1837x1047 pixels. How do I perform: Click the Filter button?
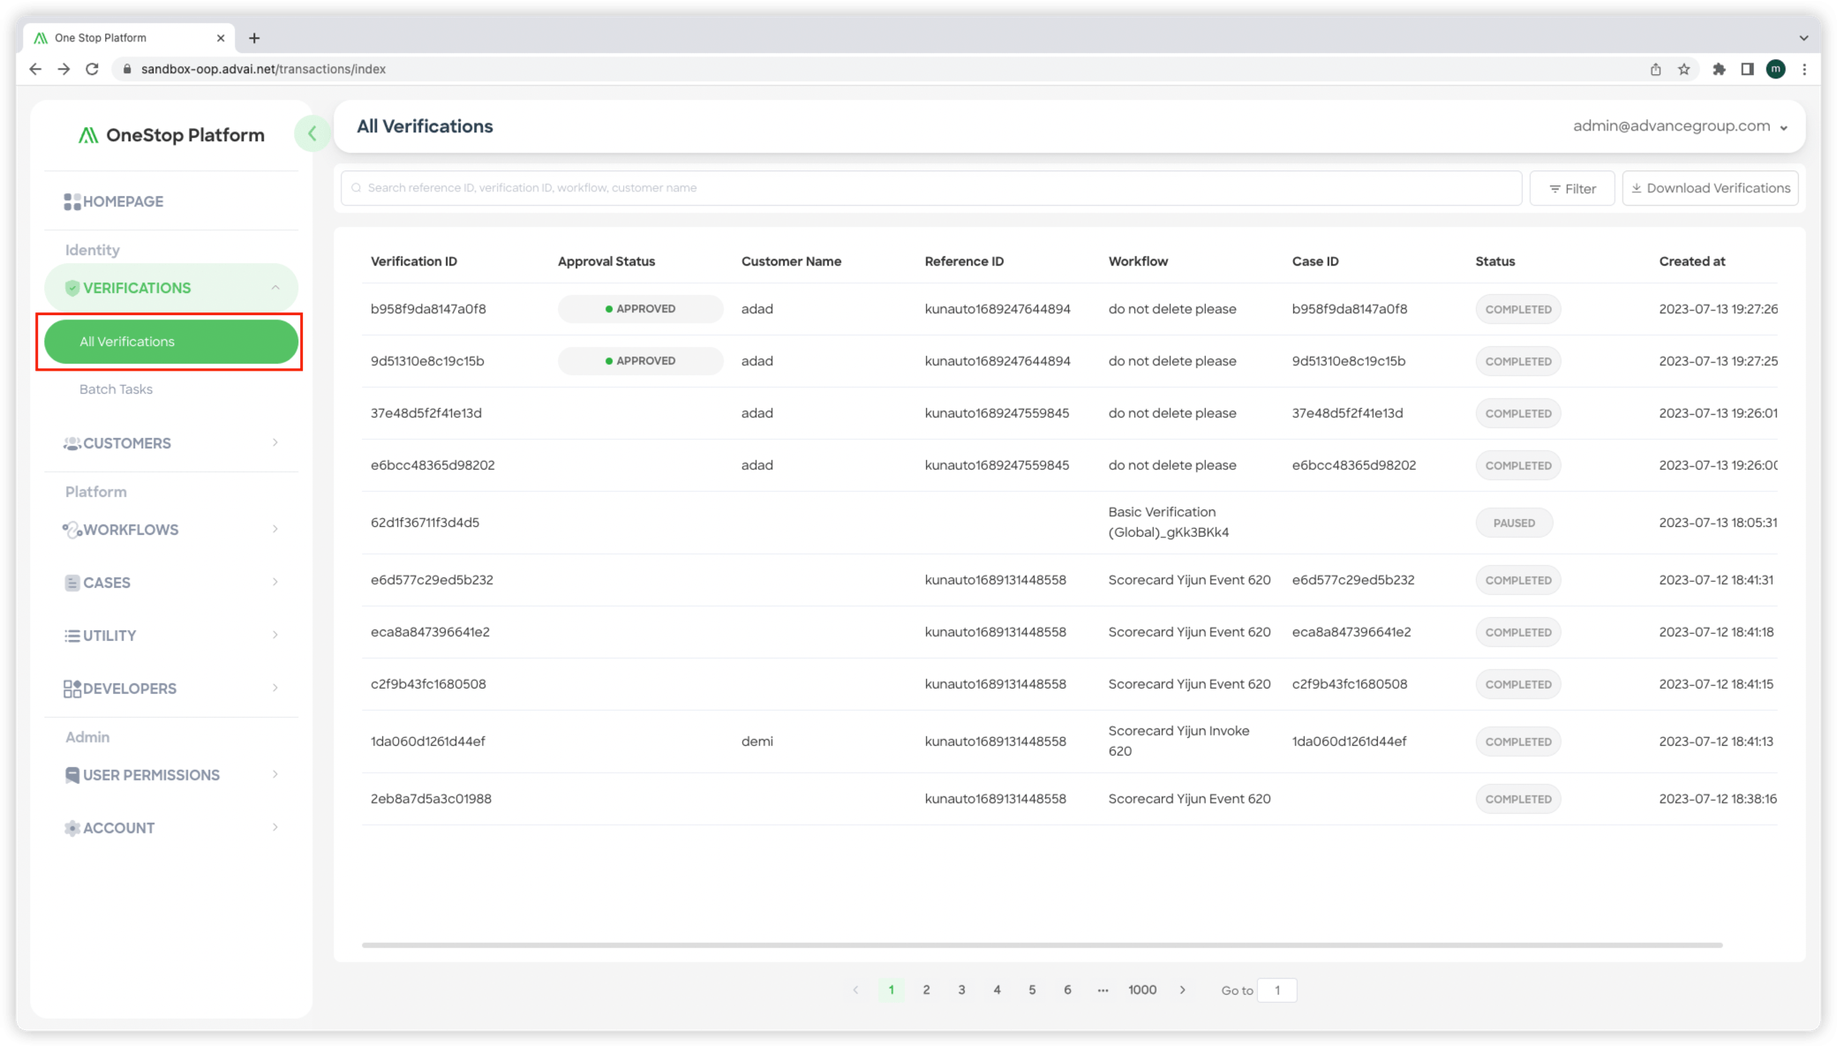[x=1571, y=189]
